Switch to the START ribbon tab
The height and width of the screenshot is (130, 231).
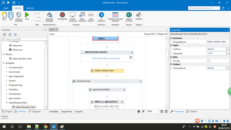tap(6, 8)
